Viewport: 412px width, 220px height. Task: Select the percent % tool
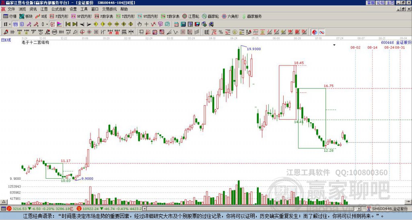[221, 32]
